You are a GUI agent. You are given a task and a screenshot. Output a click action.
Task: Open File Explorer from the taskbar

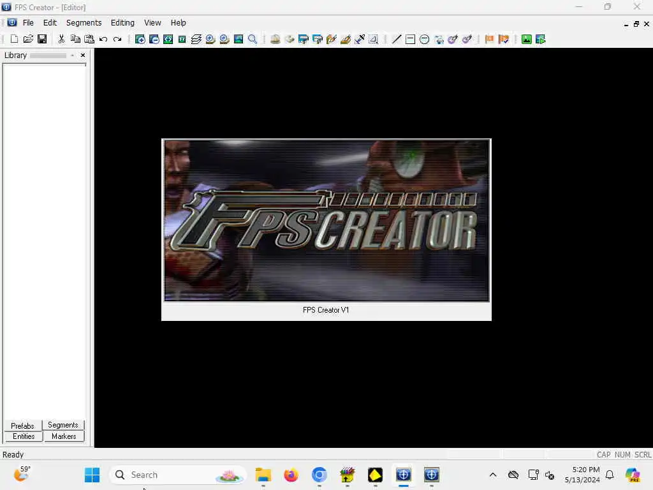coord(263,475)
